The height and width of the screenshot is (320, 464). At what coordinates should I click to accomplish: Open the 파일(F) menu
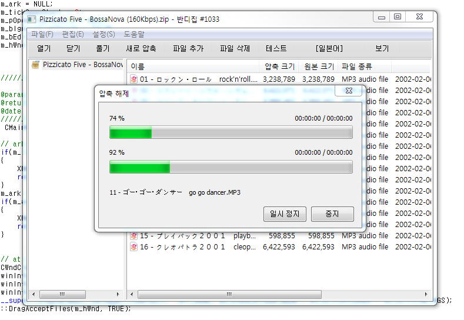tap(42, 35)
